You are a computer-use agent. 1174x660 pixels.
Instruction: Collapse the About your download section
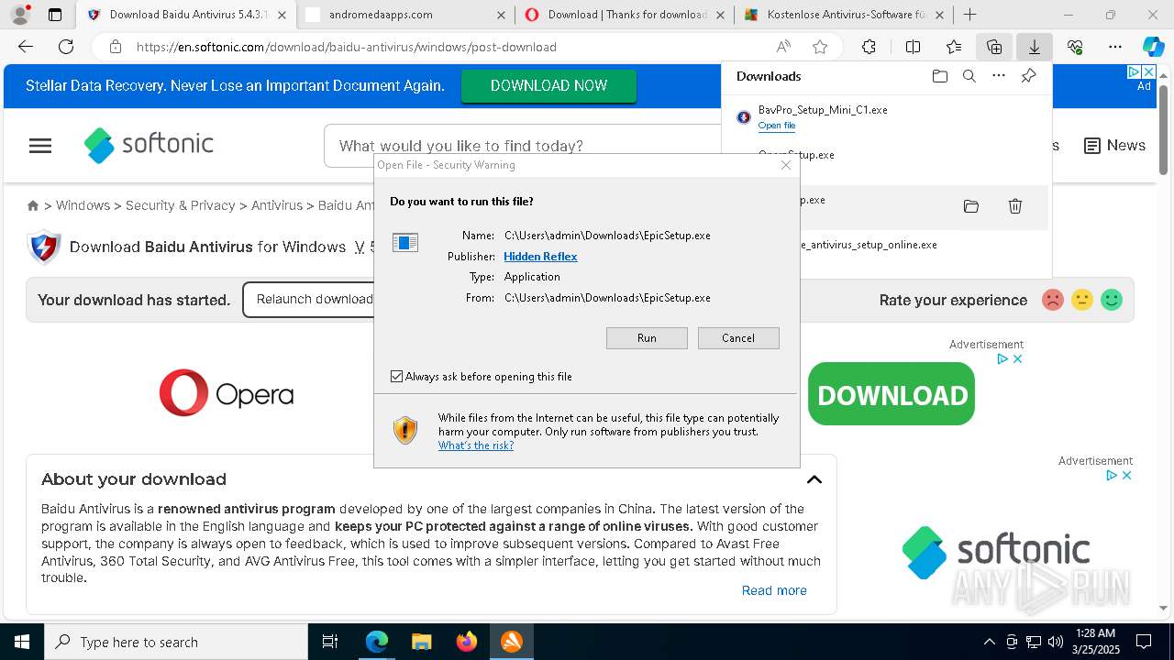pos(814,479)
